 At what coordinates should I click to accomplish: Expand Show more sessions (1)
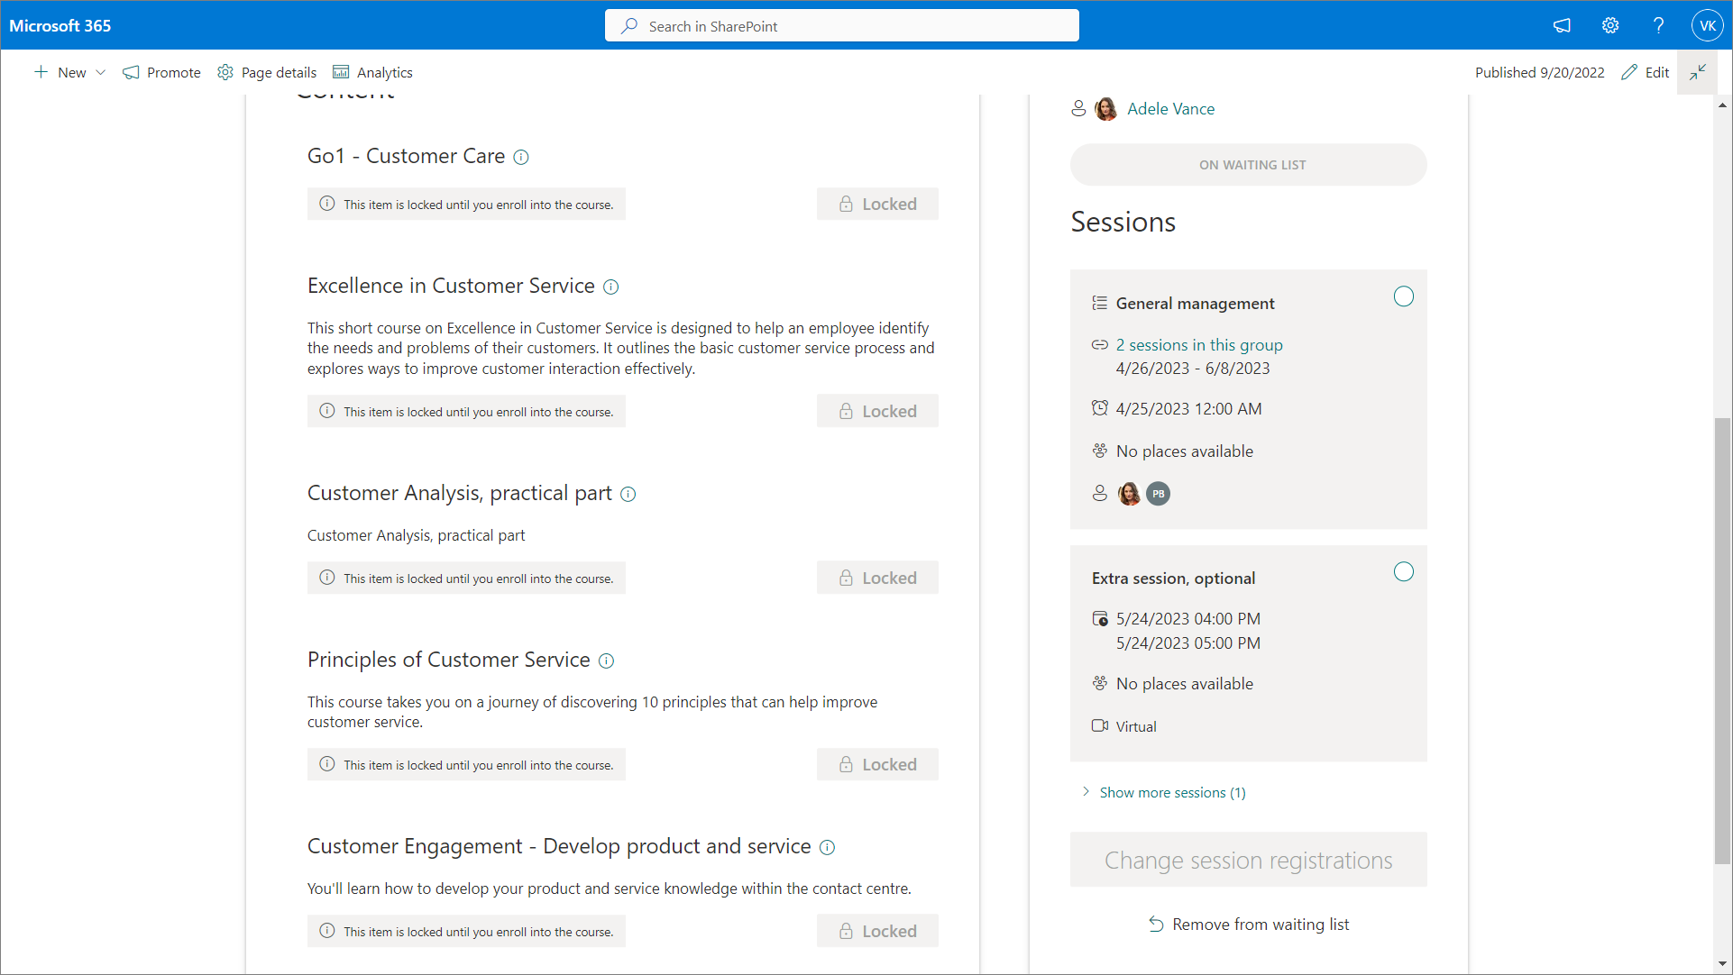pos(1171,793)
